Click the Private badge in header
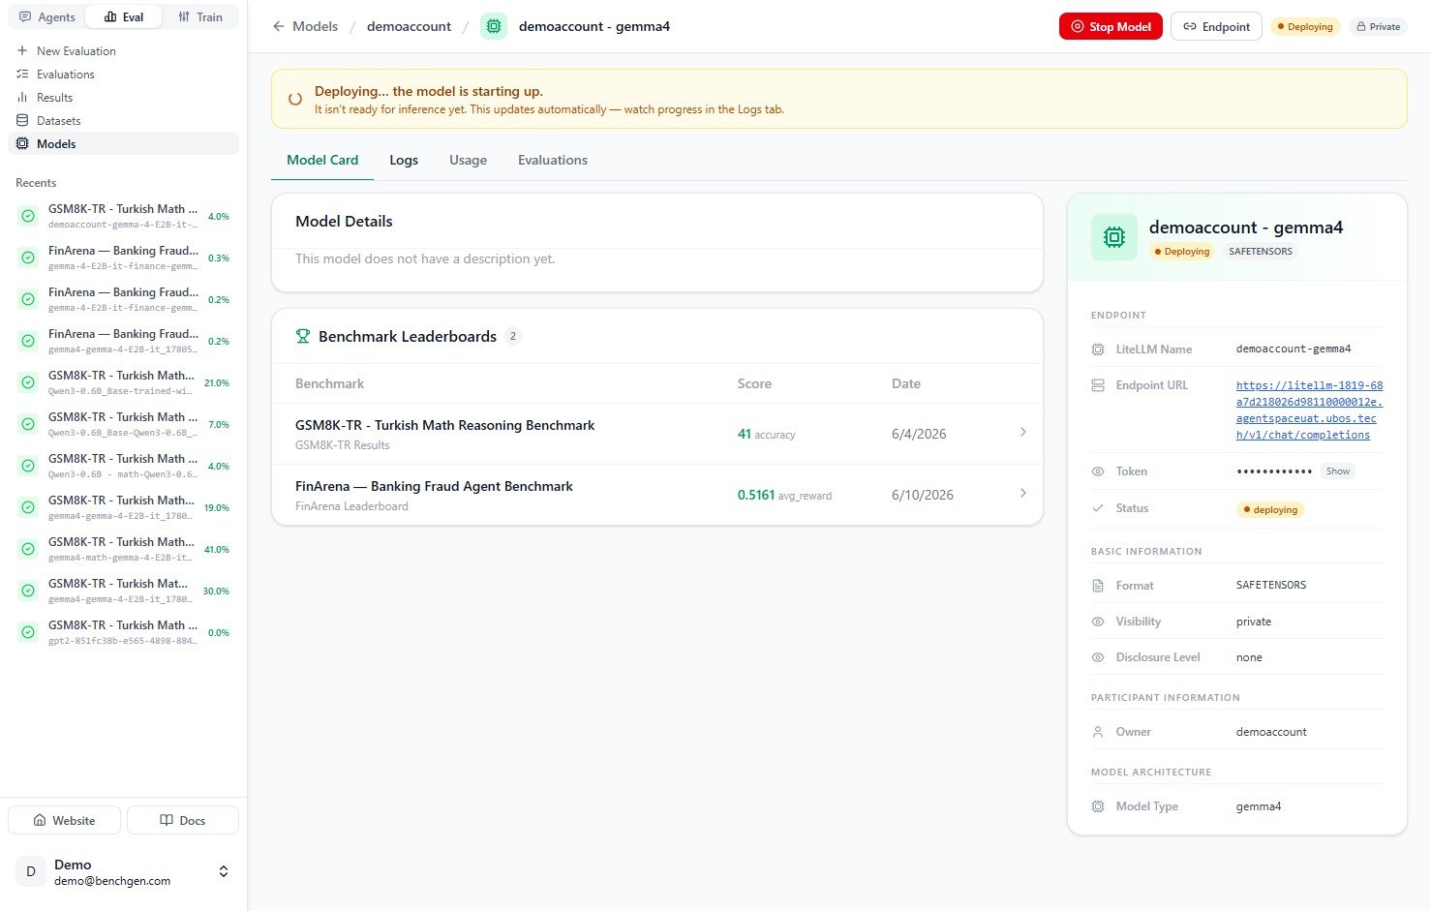Viewport: 1431px width, 911px height. click(1378, 27)
